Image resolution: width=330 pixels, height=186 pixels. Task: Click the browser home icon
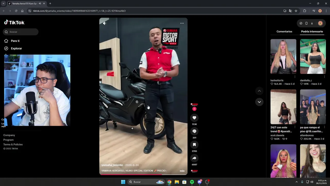pos(22,11)
